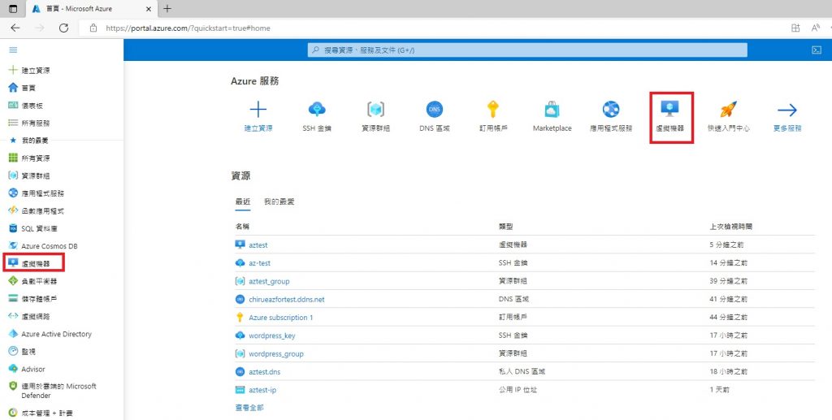Open 快速入門中心 rocket icon
This screenshot has width=832, height=420.
[729, 110]
